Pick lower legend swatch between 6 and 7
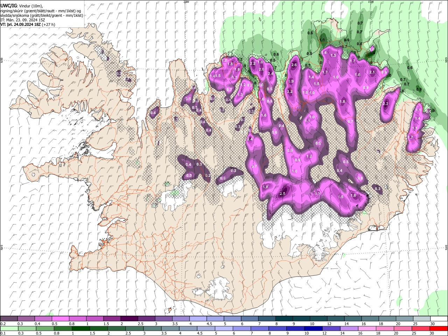The width and height of the screenshot is (448, 336). (x=241, y=328)
